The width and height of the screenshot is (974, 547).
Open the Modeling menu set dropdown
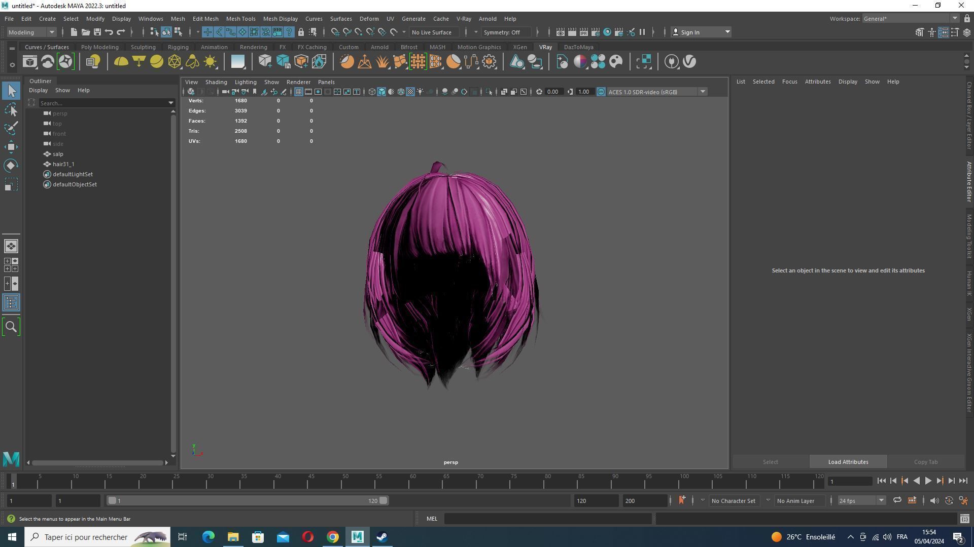pos(31,32)
